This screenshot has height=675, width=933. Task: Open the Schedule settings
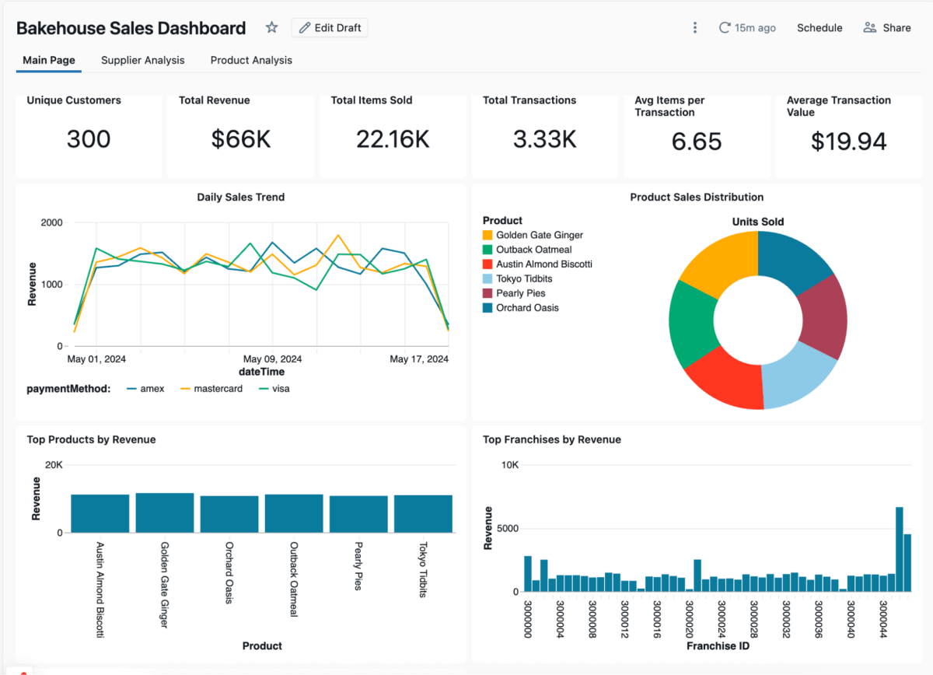[x=819, y=27]
